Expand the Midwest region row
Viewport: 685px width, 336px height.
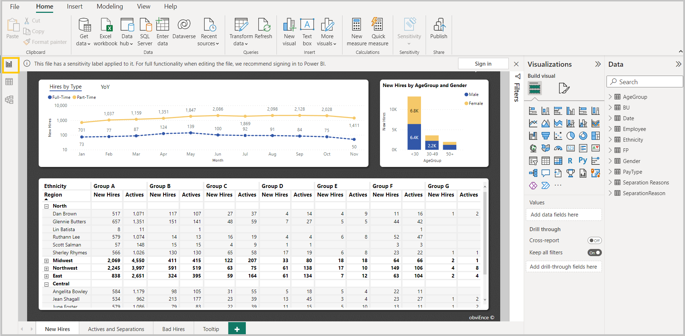(47, 260)
